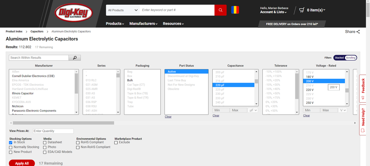
Task: Click the red search magnifier button
Action: [221, 10]
